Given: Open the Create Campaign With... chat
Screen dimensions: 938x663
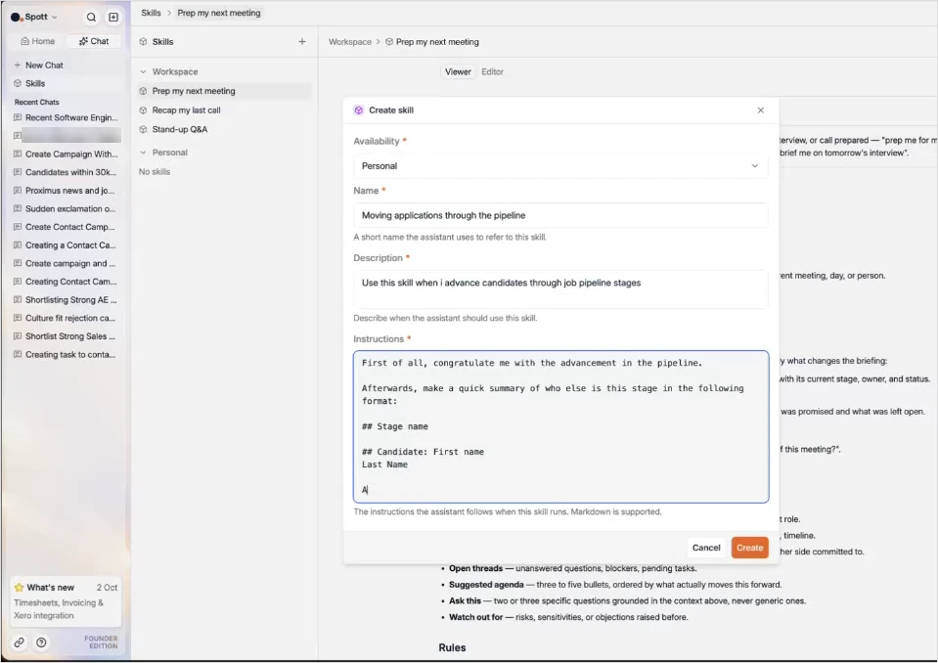Looking at the screenshot, I should [66, 155].
